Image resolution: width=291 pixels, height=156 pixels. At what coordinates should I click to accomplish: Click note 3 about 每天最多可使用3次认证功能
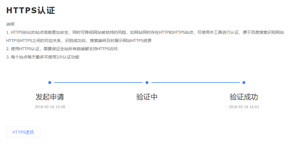click(43, 57)
